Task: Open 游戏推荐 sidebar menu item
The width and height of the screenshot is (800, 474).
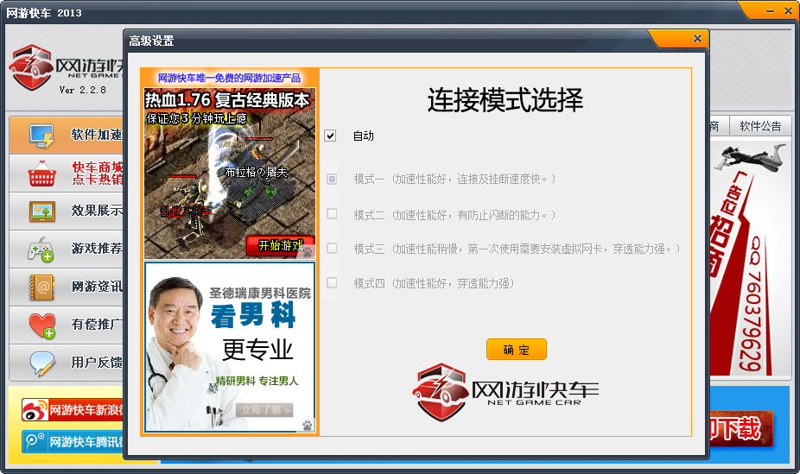Action: click(x=67, y=249)
